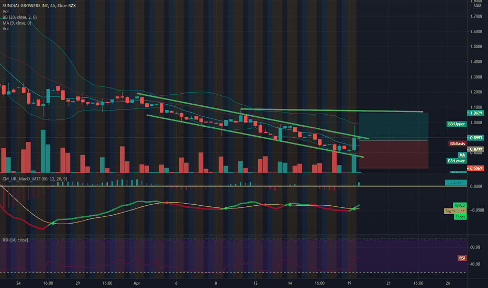The height and width of the screenshot is (288, 488).
Task: Click the MACD label tag
Action: 460,205
